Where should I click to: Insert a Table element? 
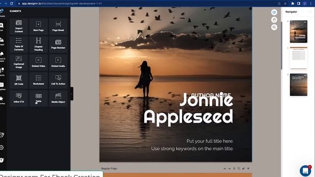coord(38,98)
